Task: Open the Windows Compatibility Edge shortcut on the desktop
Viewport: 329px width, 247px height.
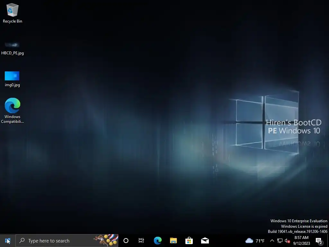Action: pos(13,111)
